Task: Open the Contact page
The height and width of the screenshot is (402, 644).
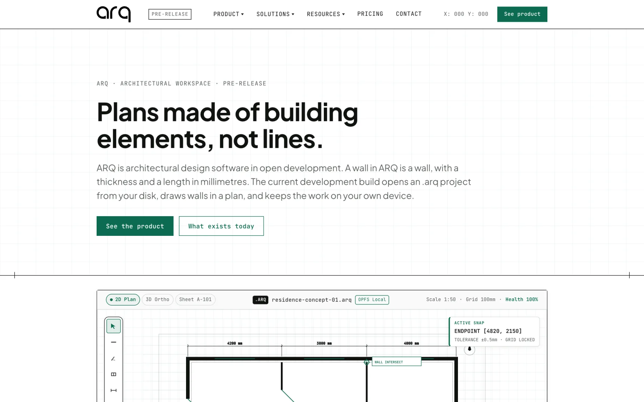Action: click(x=409, y=14)
